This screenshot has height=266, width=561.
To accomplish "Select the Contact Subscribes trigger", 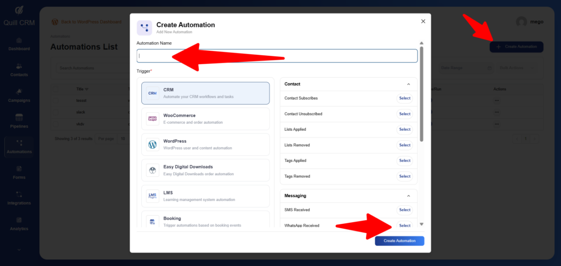I will tap(404, 98).
